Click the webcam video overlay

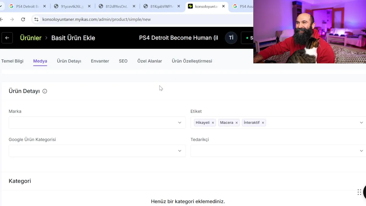coord(310,31)
